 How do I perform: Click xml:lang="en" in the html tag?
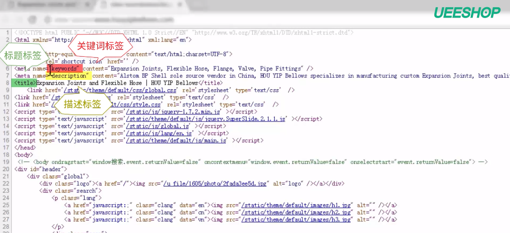168,40
